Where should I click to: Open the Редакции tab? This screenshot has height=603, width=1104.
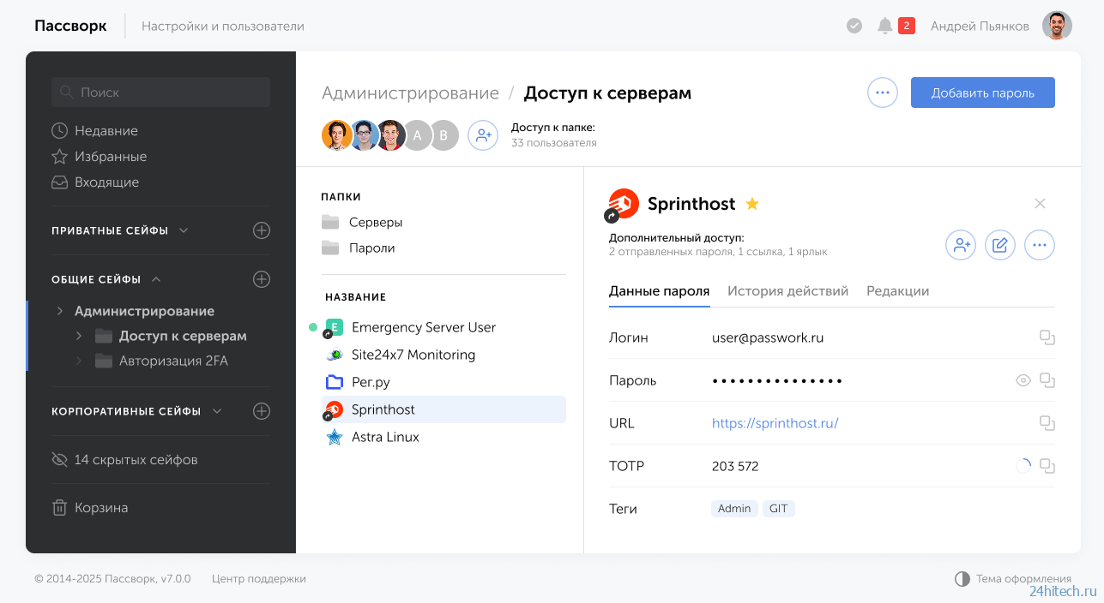(x=897, y=291)
